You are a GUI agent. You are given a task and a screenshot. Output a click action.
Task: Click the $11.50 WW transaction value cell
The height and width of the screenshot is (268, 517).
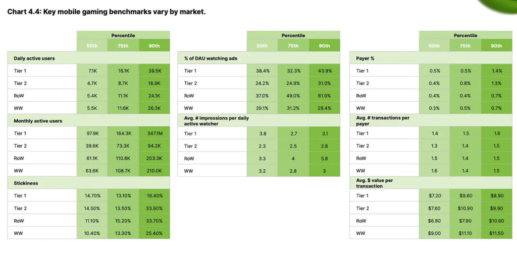(x=496, y=233)
